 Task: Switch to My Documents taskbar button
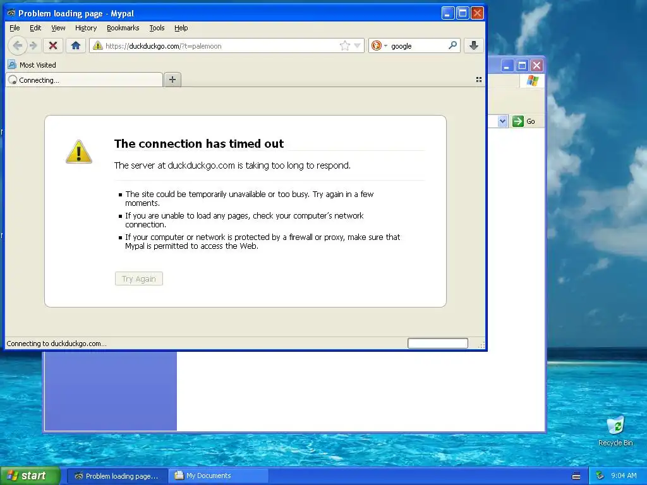pos(218,476)
